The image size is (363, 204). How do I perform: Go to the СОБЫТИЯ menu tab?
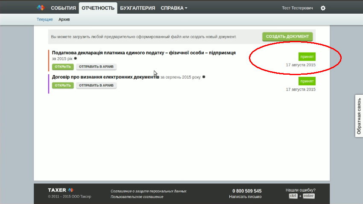(64, 8)
